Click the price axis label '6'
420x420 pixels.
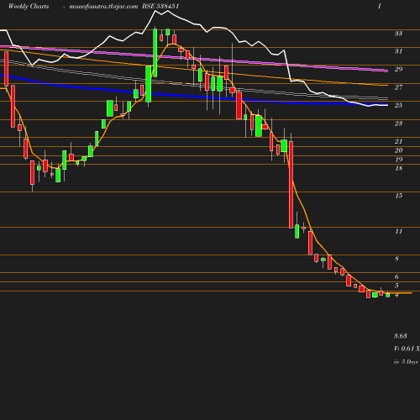click(396, 276)
